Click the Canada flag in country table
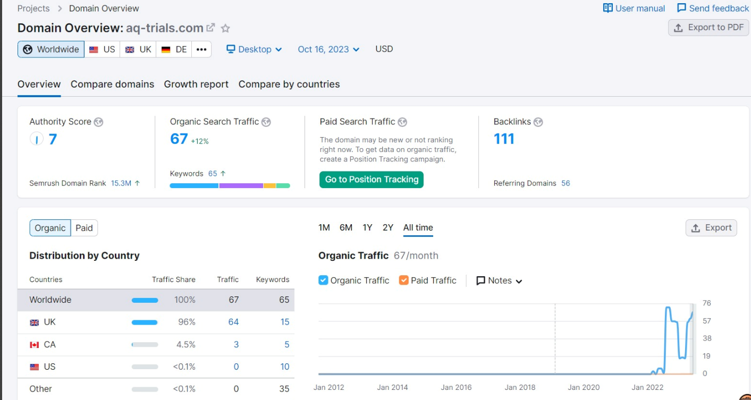This screenshot has height=400, width=751. 35,345
